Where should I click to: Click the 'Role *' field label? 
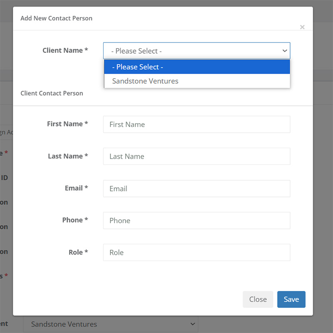(78, 252)
